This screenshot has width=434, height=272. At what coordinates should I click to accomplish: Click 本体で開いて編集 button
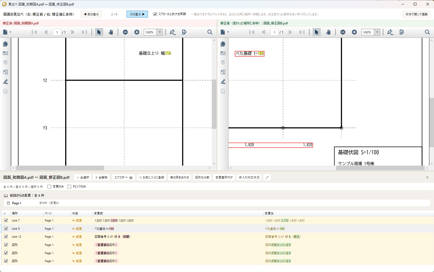tap(416, 14)
